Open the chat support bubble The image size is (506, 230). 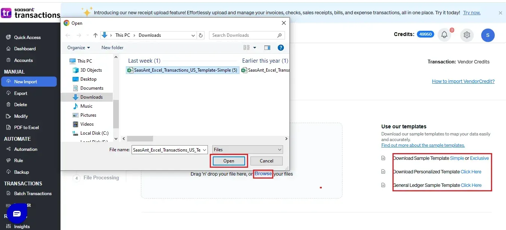(x=17, y=213)
